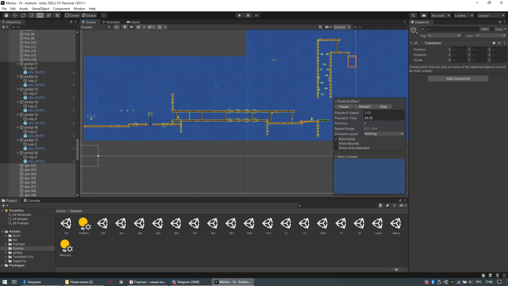This screenshot has width=508, height=286.
Task: Toggle scene lighting with the lightbulb icon
Action: tap(125, 27)
